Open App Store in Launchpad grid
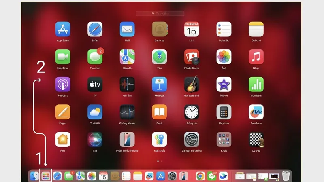Viewport: 324px width, 182px height. (63, 29)
